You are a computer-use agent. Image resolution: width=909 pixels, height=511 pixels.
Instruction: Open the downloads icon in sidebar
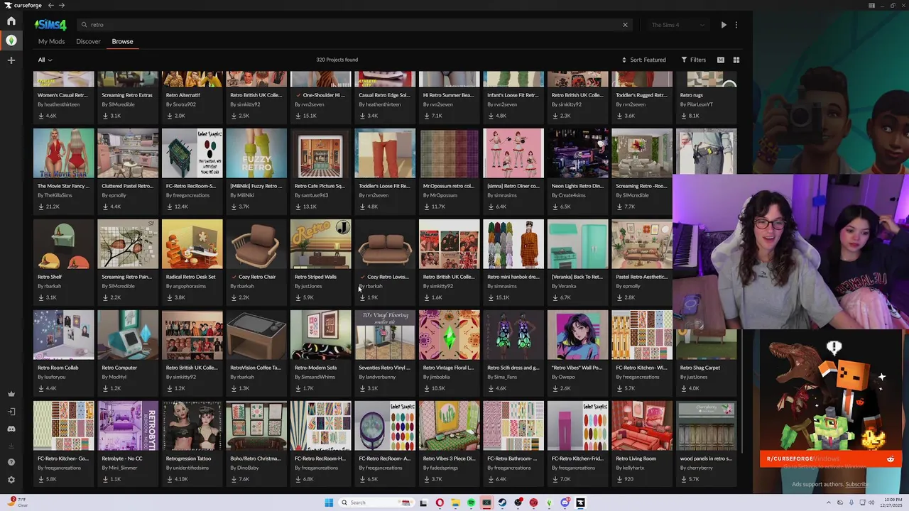[x=11, y=446]
